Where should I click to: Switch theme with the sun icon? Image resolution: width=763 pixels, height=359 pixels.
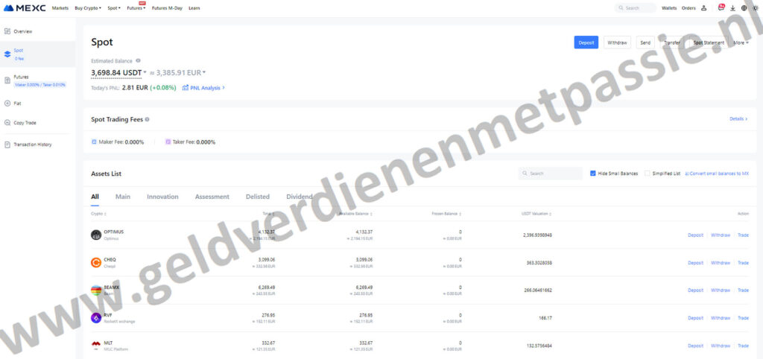click(755, 8)
